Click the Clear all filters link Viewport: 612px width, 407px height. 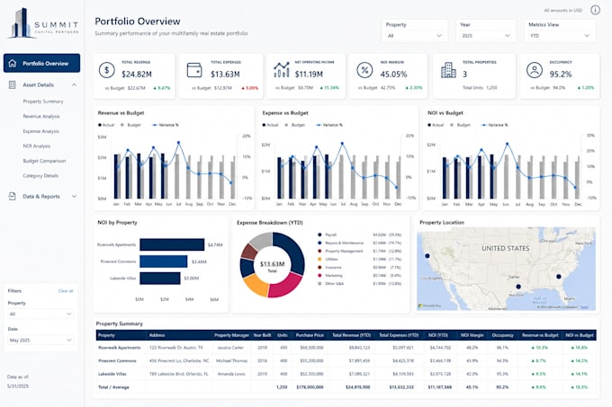pyautogui.click(x=66, y=291)
